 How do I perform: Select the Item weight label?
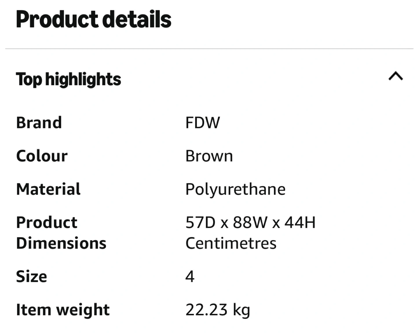(63, 310)
